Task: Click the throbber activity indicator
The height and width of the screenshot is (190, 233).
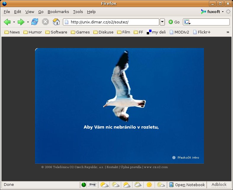Action: [x=228, y=12]
